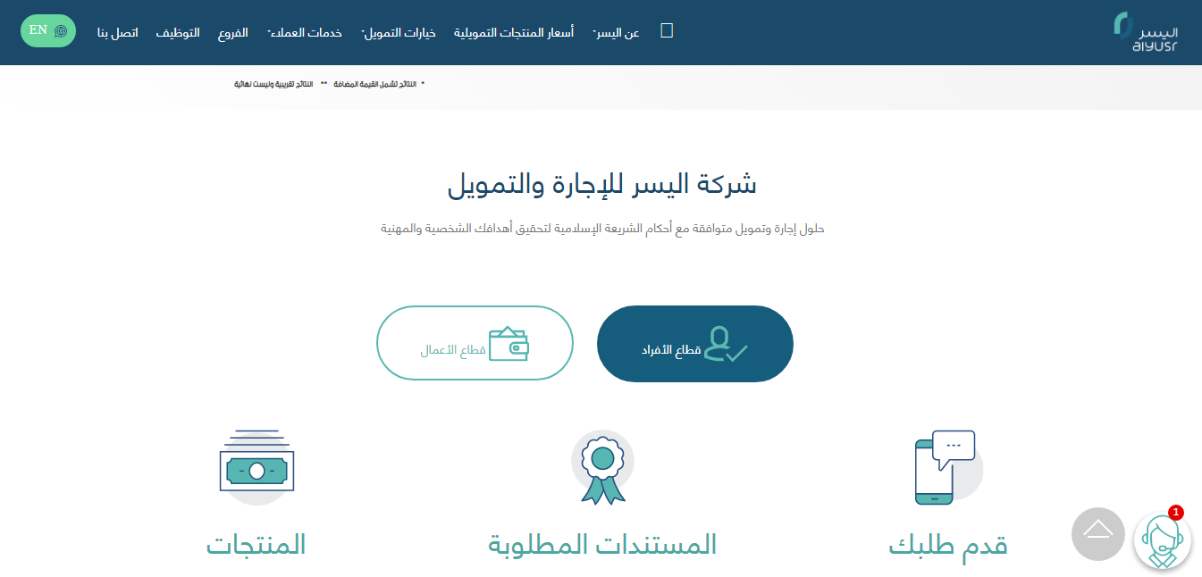Expand the عن اليسر dropdown menu

point(617,33)
